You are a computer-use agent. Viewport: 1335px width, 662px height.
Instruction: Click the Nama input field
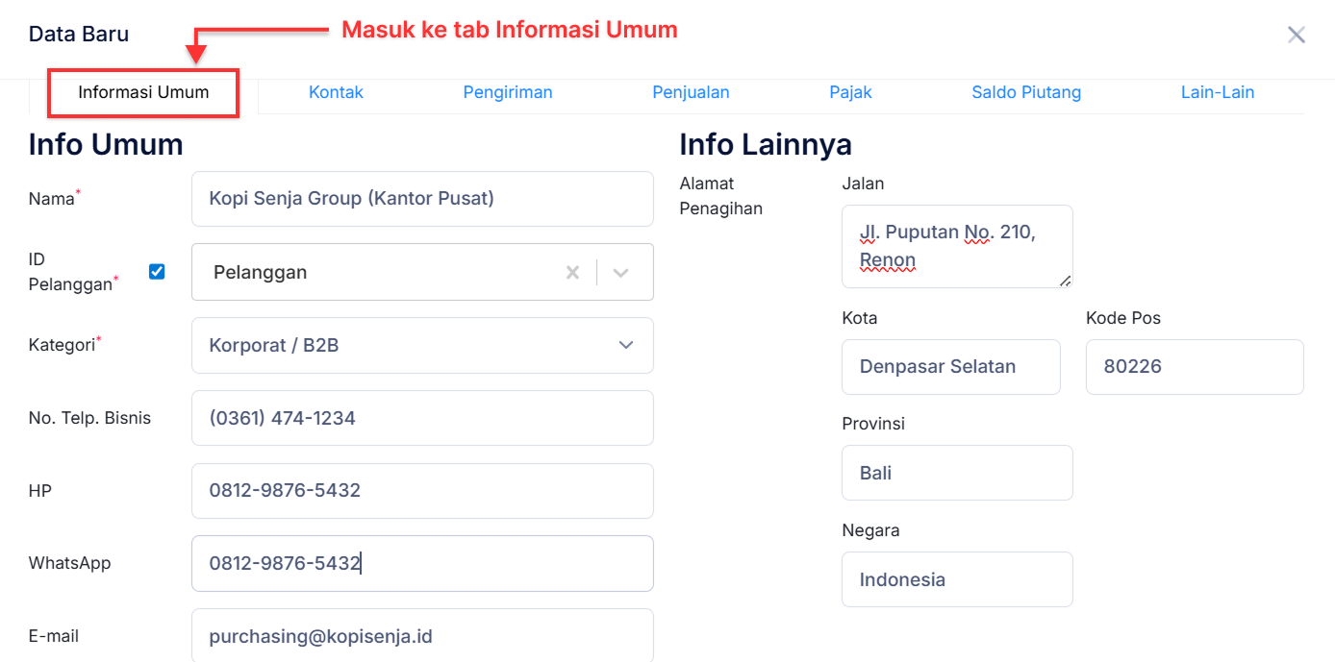click(423, 199)
